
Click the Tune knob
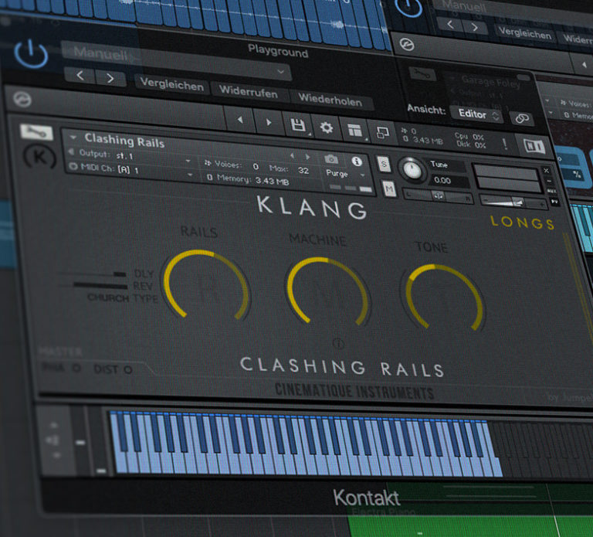[412, 170]
